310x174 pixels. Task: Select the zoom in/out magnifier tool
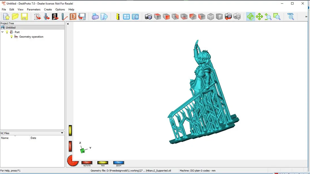268,17
